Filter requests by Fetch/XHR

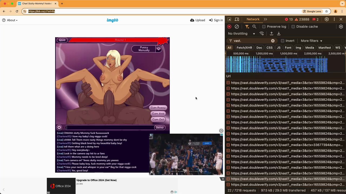(x=244, y=48)
